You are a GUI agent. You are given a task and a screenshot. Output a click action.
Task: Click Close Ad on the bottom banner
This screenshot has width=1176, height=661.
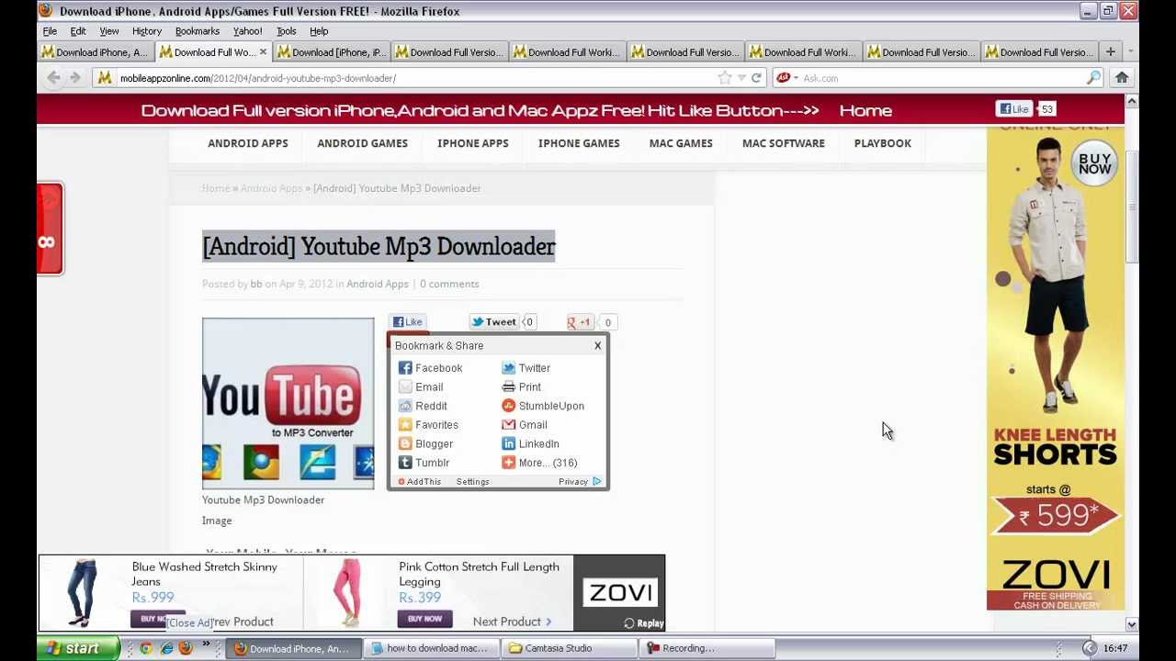tap(190, 623)
